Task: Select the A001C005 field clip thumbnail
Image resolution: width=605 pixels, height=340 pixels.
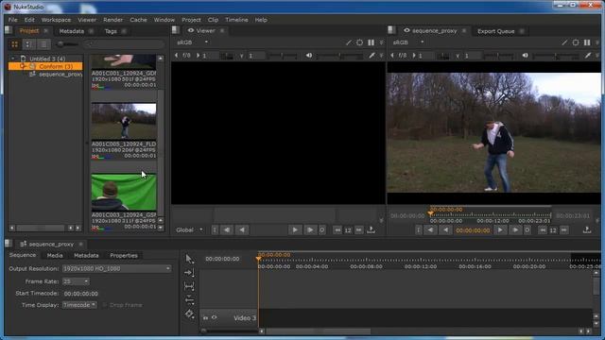Action: 124,121
